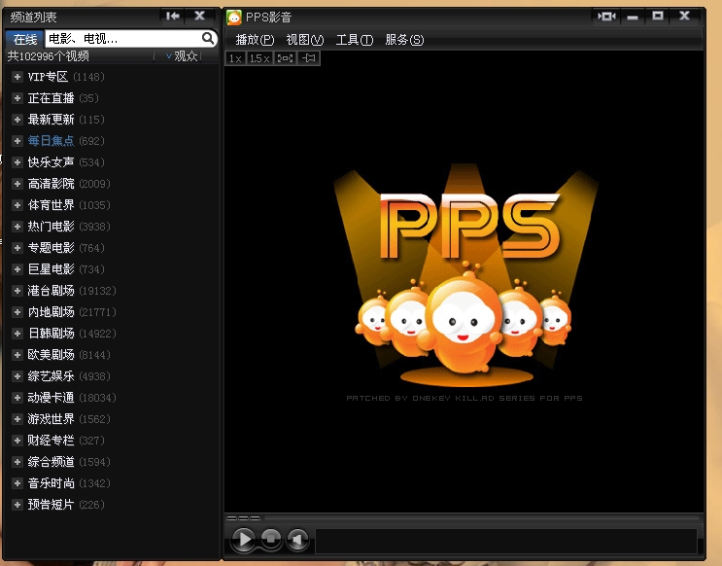The image size is (722, 566).
Task: Expand the 专题电影 category
Action: click(x=17, y=248)
